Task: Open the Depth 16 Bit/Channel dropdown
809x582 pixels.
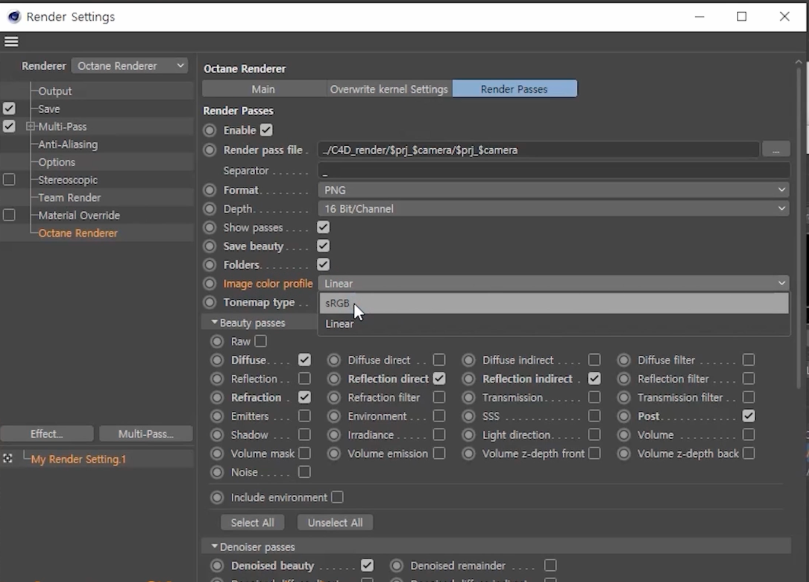Action: [x=553, y=209]
